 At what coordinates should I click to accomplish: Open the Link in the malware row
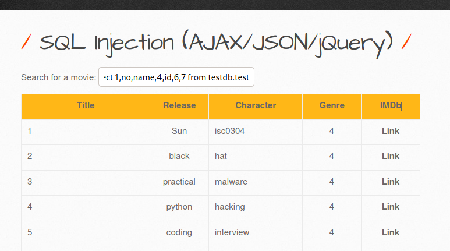click(x=390, y=182)
